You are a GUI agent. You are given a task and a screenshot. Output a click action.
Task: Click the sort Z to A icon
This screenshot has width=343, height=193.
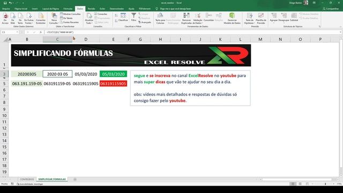pos(116,20)
